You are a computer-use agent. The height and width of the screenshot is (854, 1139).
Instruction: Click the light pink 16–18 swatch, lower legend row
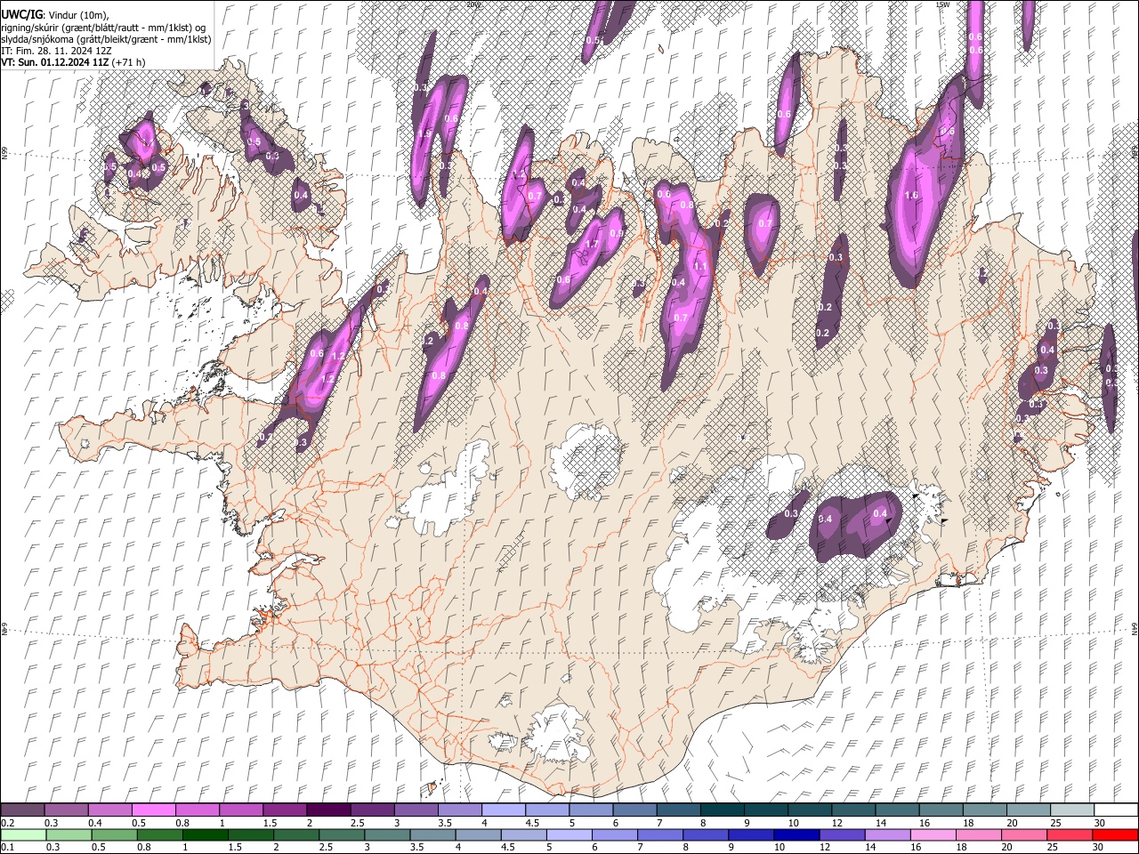click(933, 834)
